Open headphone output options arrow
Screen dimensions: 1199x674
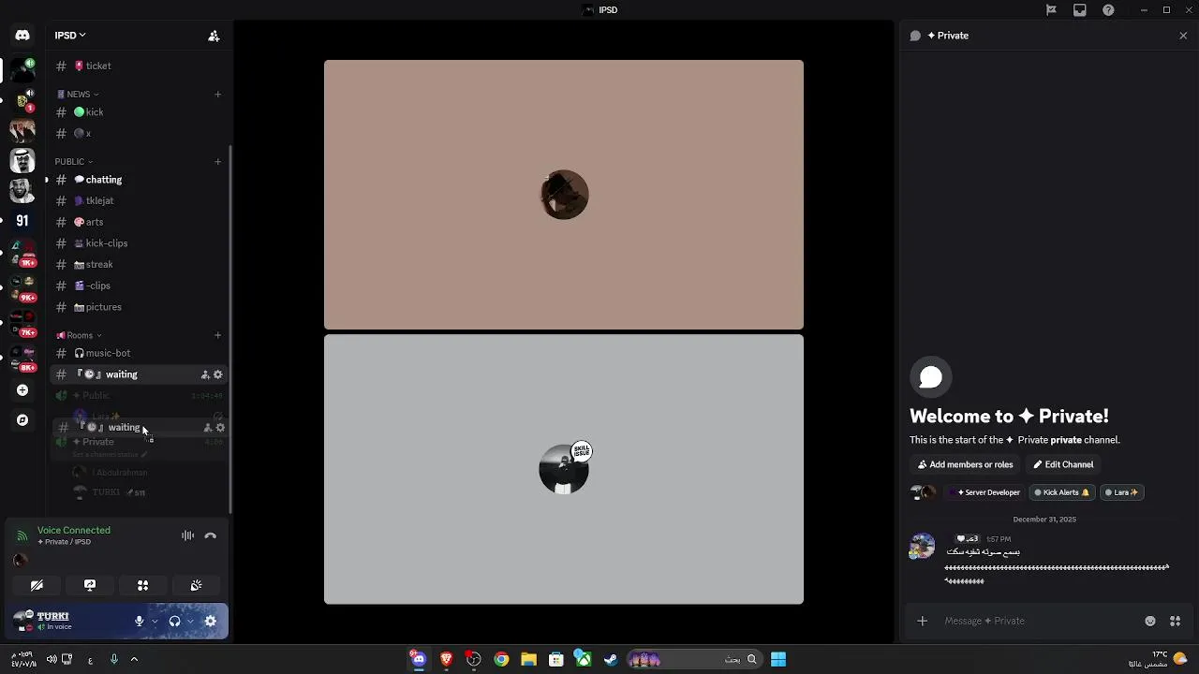[x=190, y=621]
